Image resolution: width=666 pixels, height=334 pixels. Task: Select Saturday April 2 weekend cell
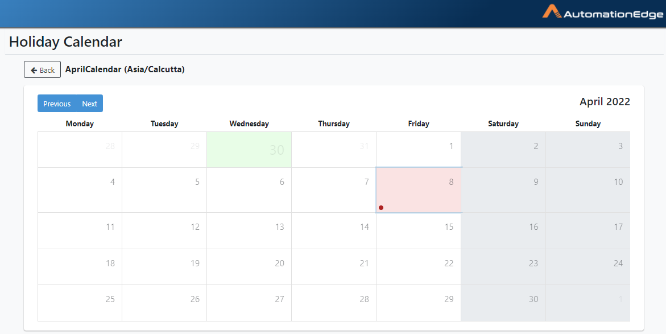pos(503,150)
